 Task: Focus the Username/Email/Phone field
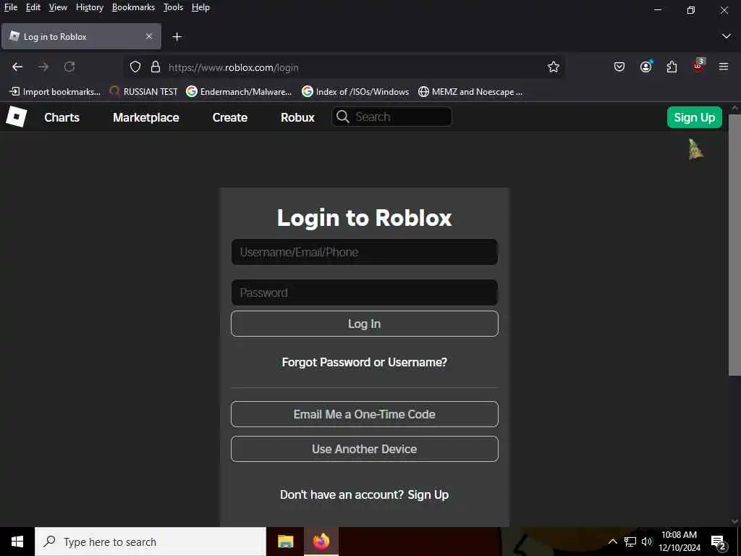click(x=365, y=252)
